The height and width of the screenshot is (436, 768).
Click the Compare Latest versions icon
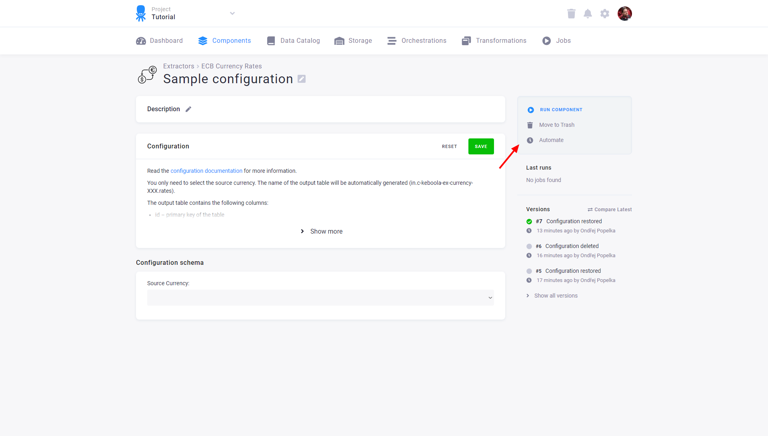[591, 209]
